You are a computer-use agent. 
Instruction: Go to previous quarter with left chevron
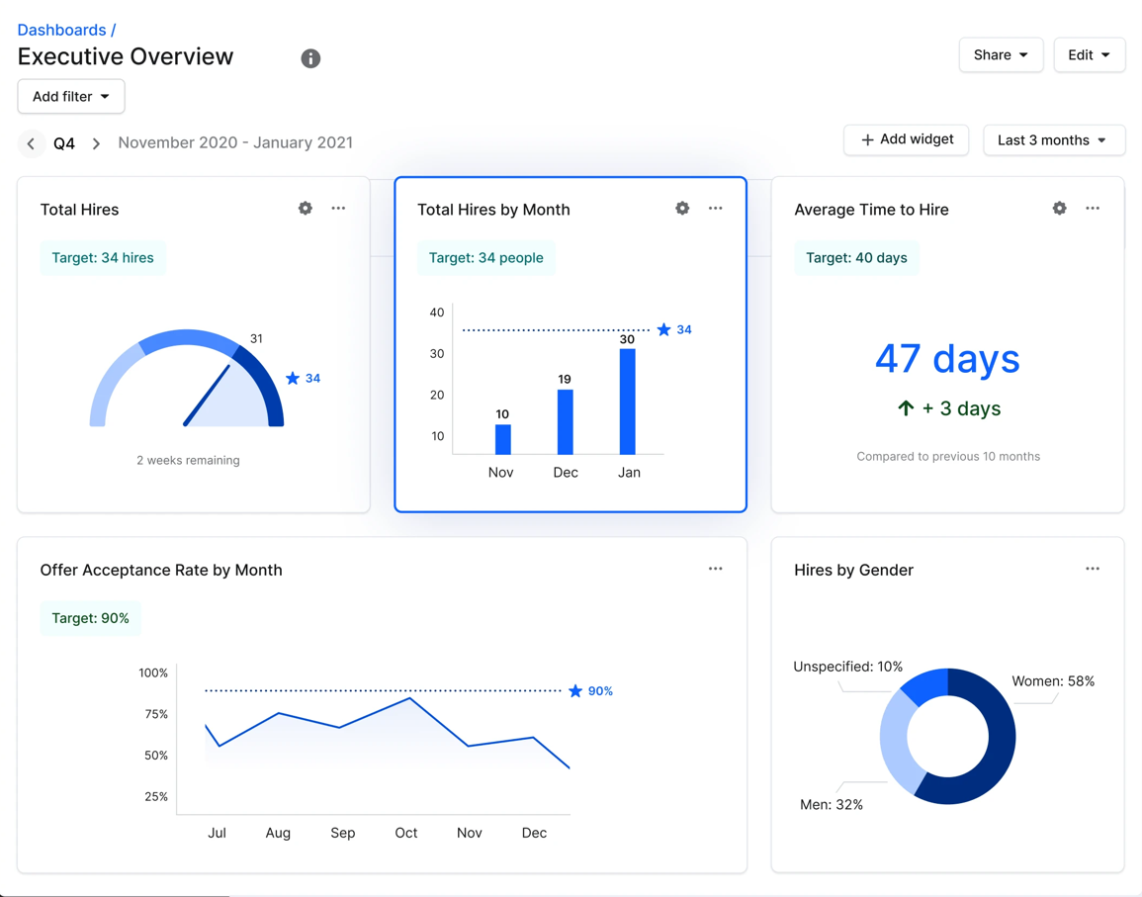pyautogui.click(x=31, y=143)
